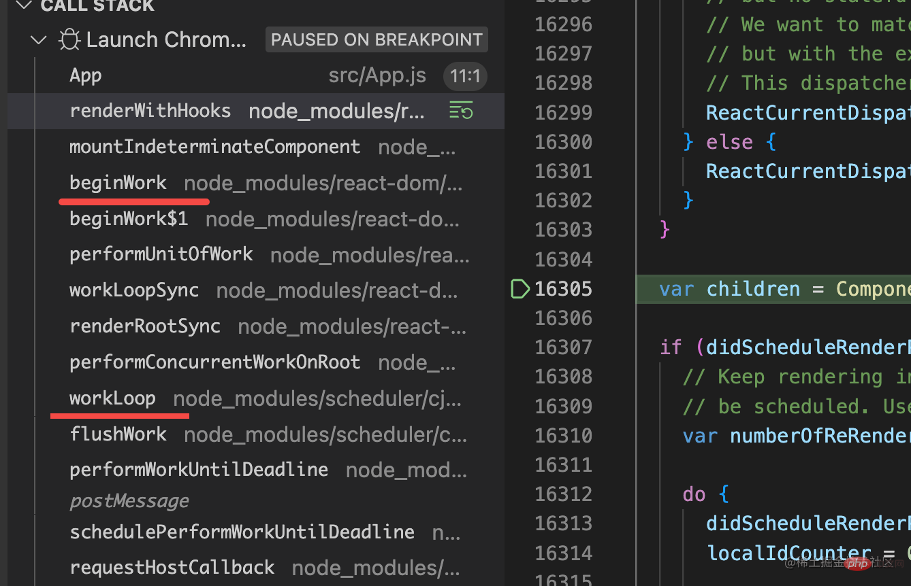The width and height of the screenshot is (911, 586).
Task: Click the PAUSED ON BREAKPOINT badge
Action: point(377,40)
